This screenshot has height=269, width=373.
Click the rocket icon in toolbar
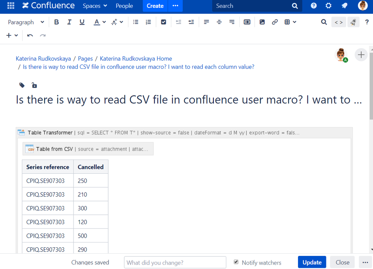pyautogui.click(x=353, y=22)
